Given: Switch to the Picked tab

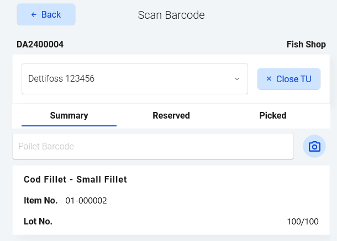Looking at the screenshot, I should pyautogui.click(x=273, y=116).
